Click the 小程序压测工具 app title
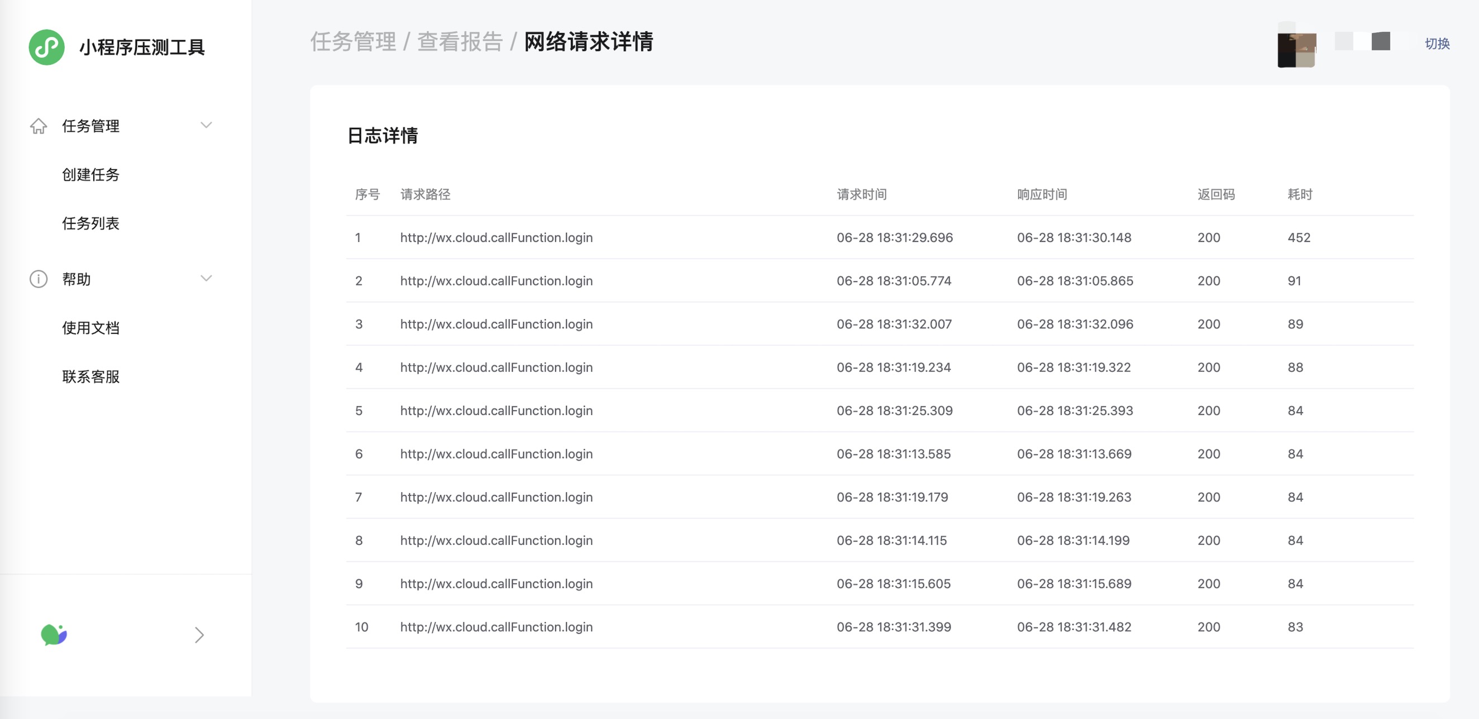This screenshot has width=1479, height=719. [142, 47]
